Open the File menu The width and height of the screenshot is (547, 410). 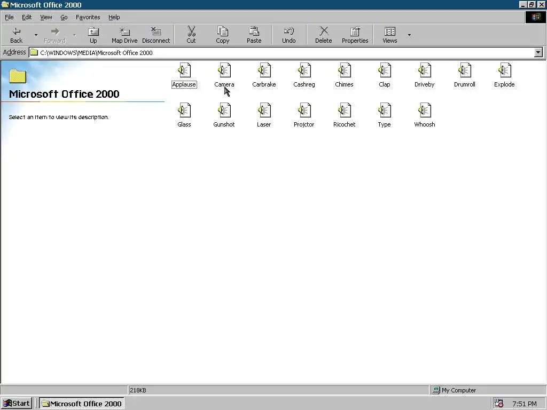point(9,17)
